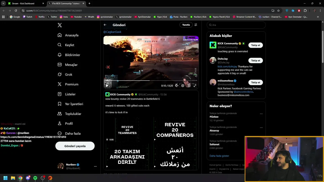Open Windows Start menu

tap(5, 178)
